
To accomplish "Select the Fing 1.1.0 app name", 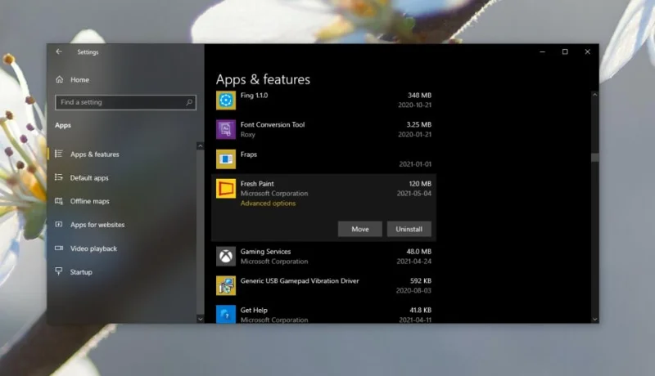I will (x=254, y=96).
